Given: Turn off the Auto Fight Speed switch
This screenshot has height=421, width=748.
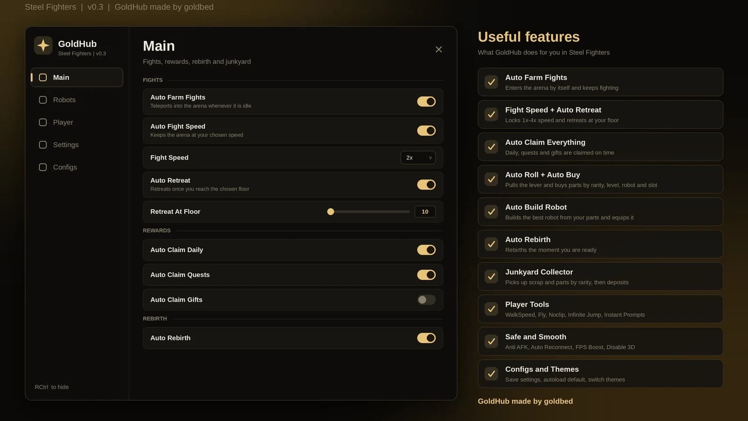Looking at the screenshot, I should coord(426,131).
